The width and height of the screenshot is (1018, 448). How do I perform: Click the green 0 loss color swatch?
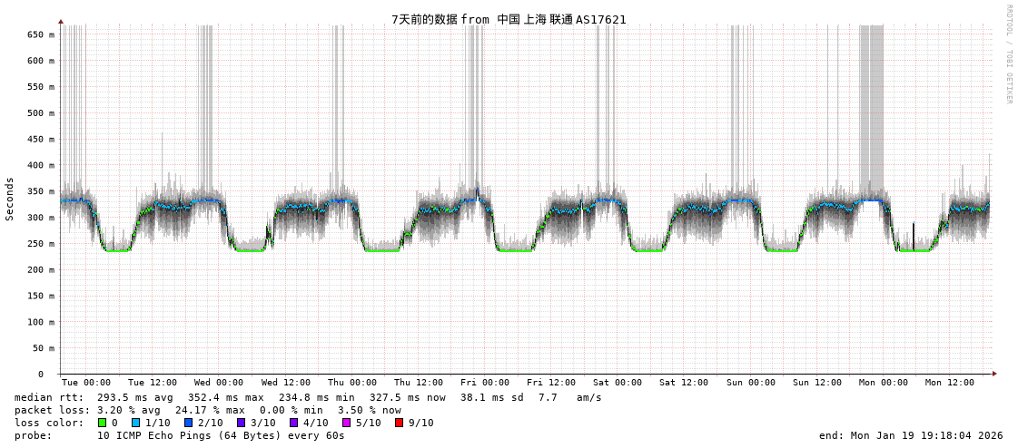[x=102, y=423]
